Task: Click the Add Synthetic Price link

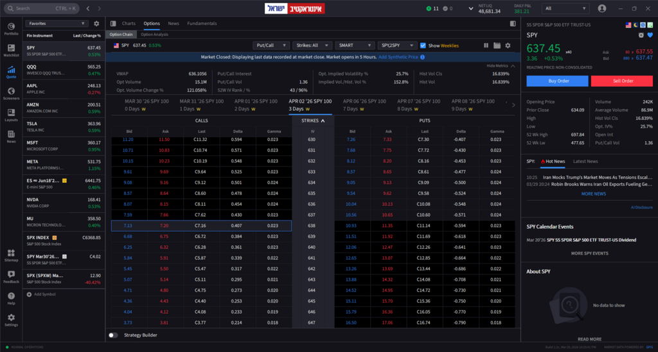Action: coord(398,57)
